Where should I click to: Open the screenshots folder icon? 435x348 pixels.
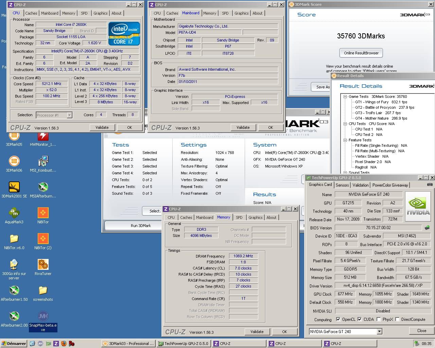[43, 293]
